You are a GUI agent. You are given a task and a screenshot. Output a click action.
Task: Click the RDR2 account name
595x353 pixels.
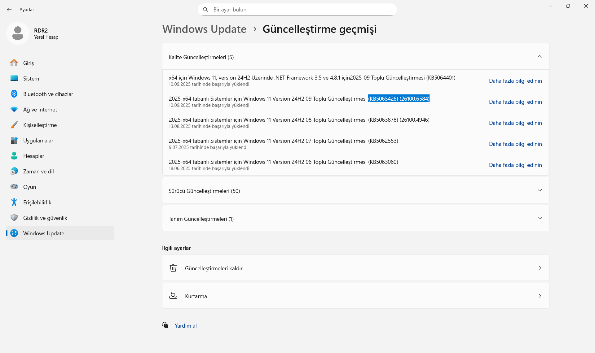[x=41, y=30]
